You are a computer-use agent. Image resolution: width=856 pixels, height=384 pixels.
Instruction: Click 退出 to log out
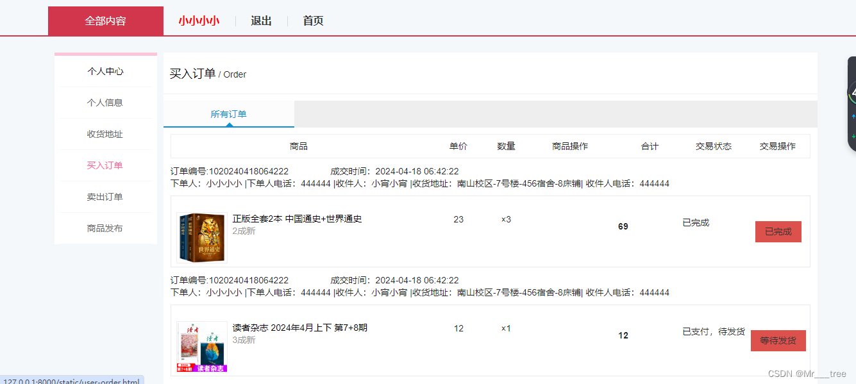(x=260, y=21)
